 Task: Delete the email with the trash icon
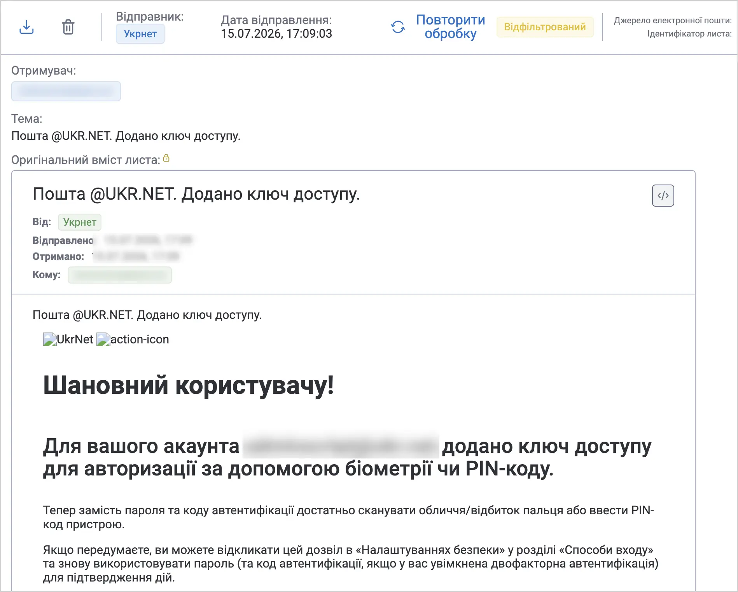[68, 27]
